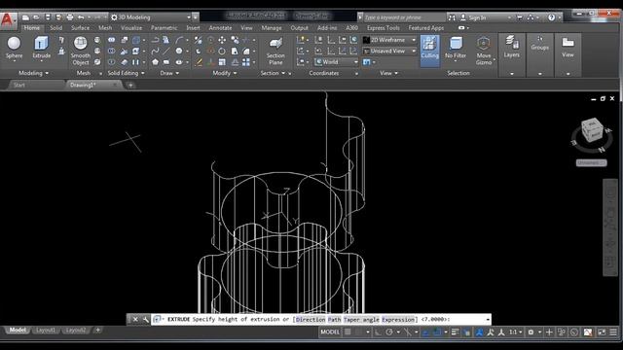Click the Save icon in quick access toolbar
Image resolution: width=623 pixels, height=350 pixels.
(48, 17)
